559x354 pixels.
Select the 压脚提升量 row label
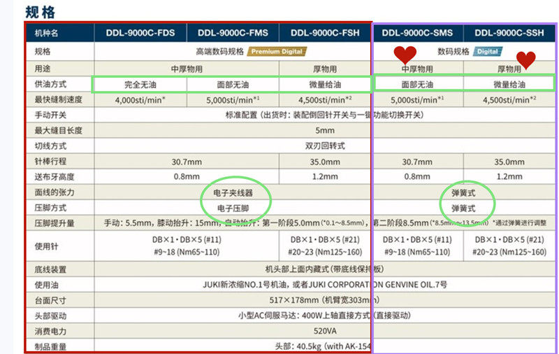55,223
